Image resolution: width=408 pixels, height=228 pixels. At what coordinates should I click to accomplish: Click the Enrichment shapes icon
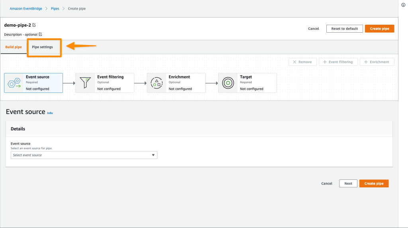tap(157, 83)
